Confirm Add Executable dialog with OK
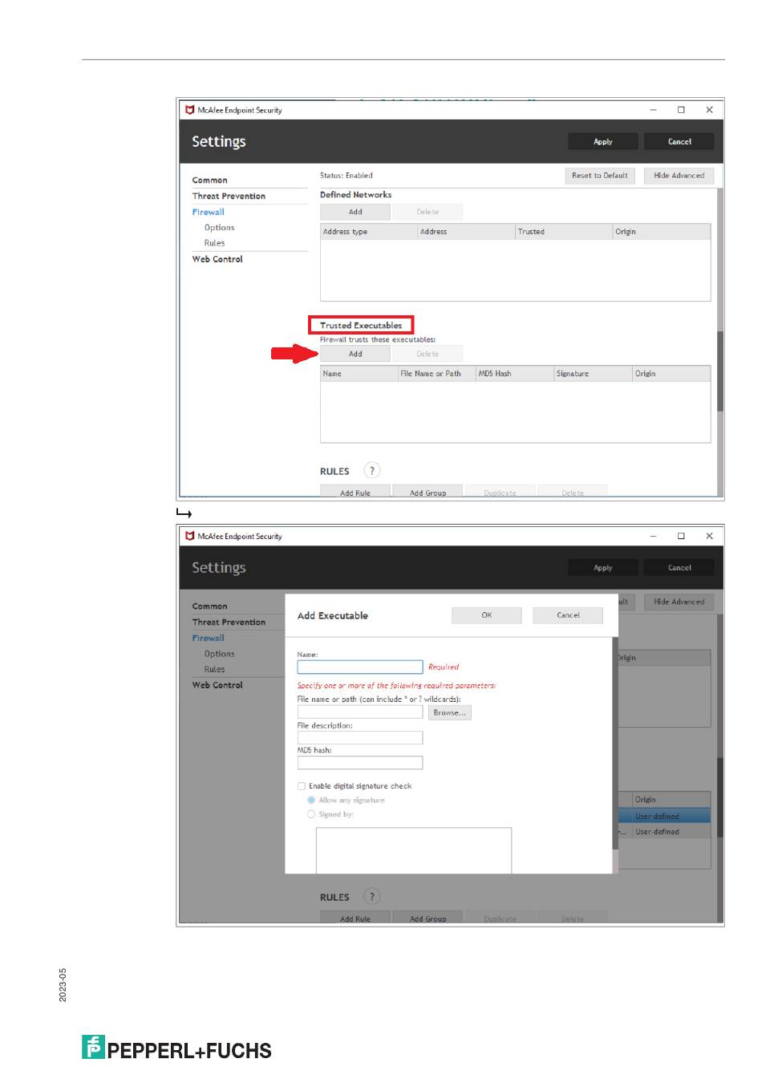 [487, 615]
